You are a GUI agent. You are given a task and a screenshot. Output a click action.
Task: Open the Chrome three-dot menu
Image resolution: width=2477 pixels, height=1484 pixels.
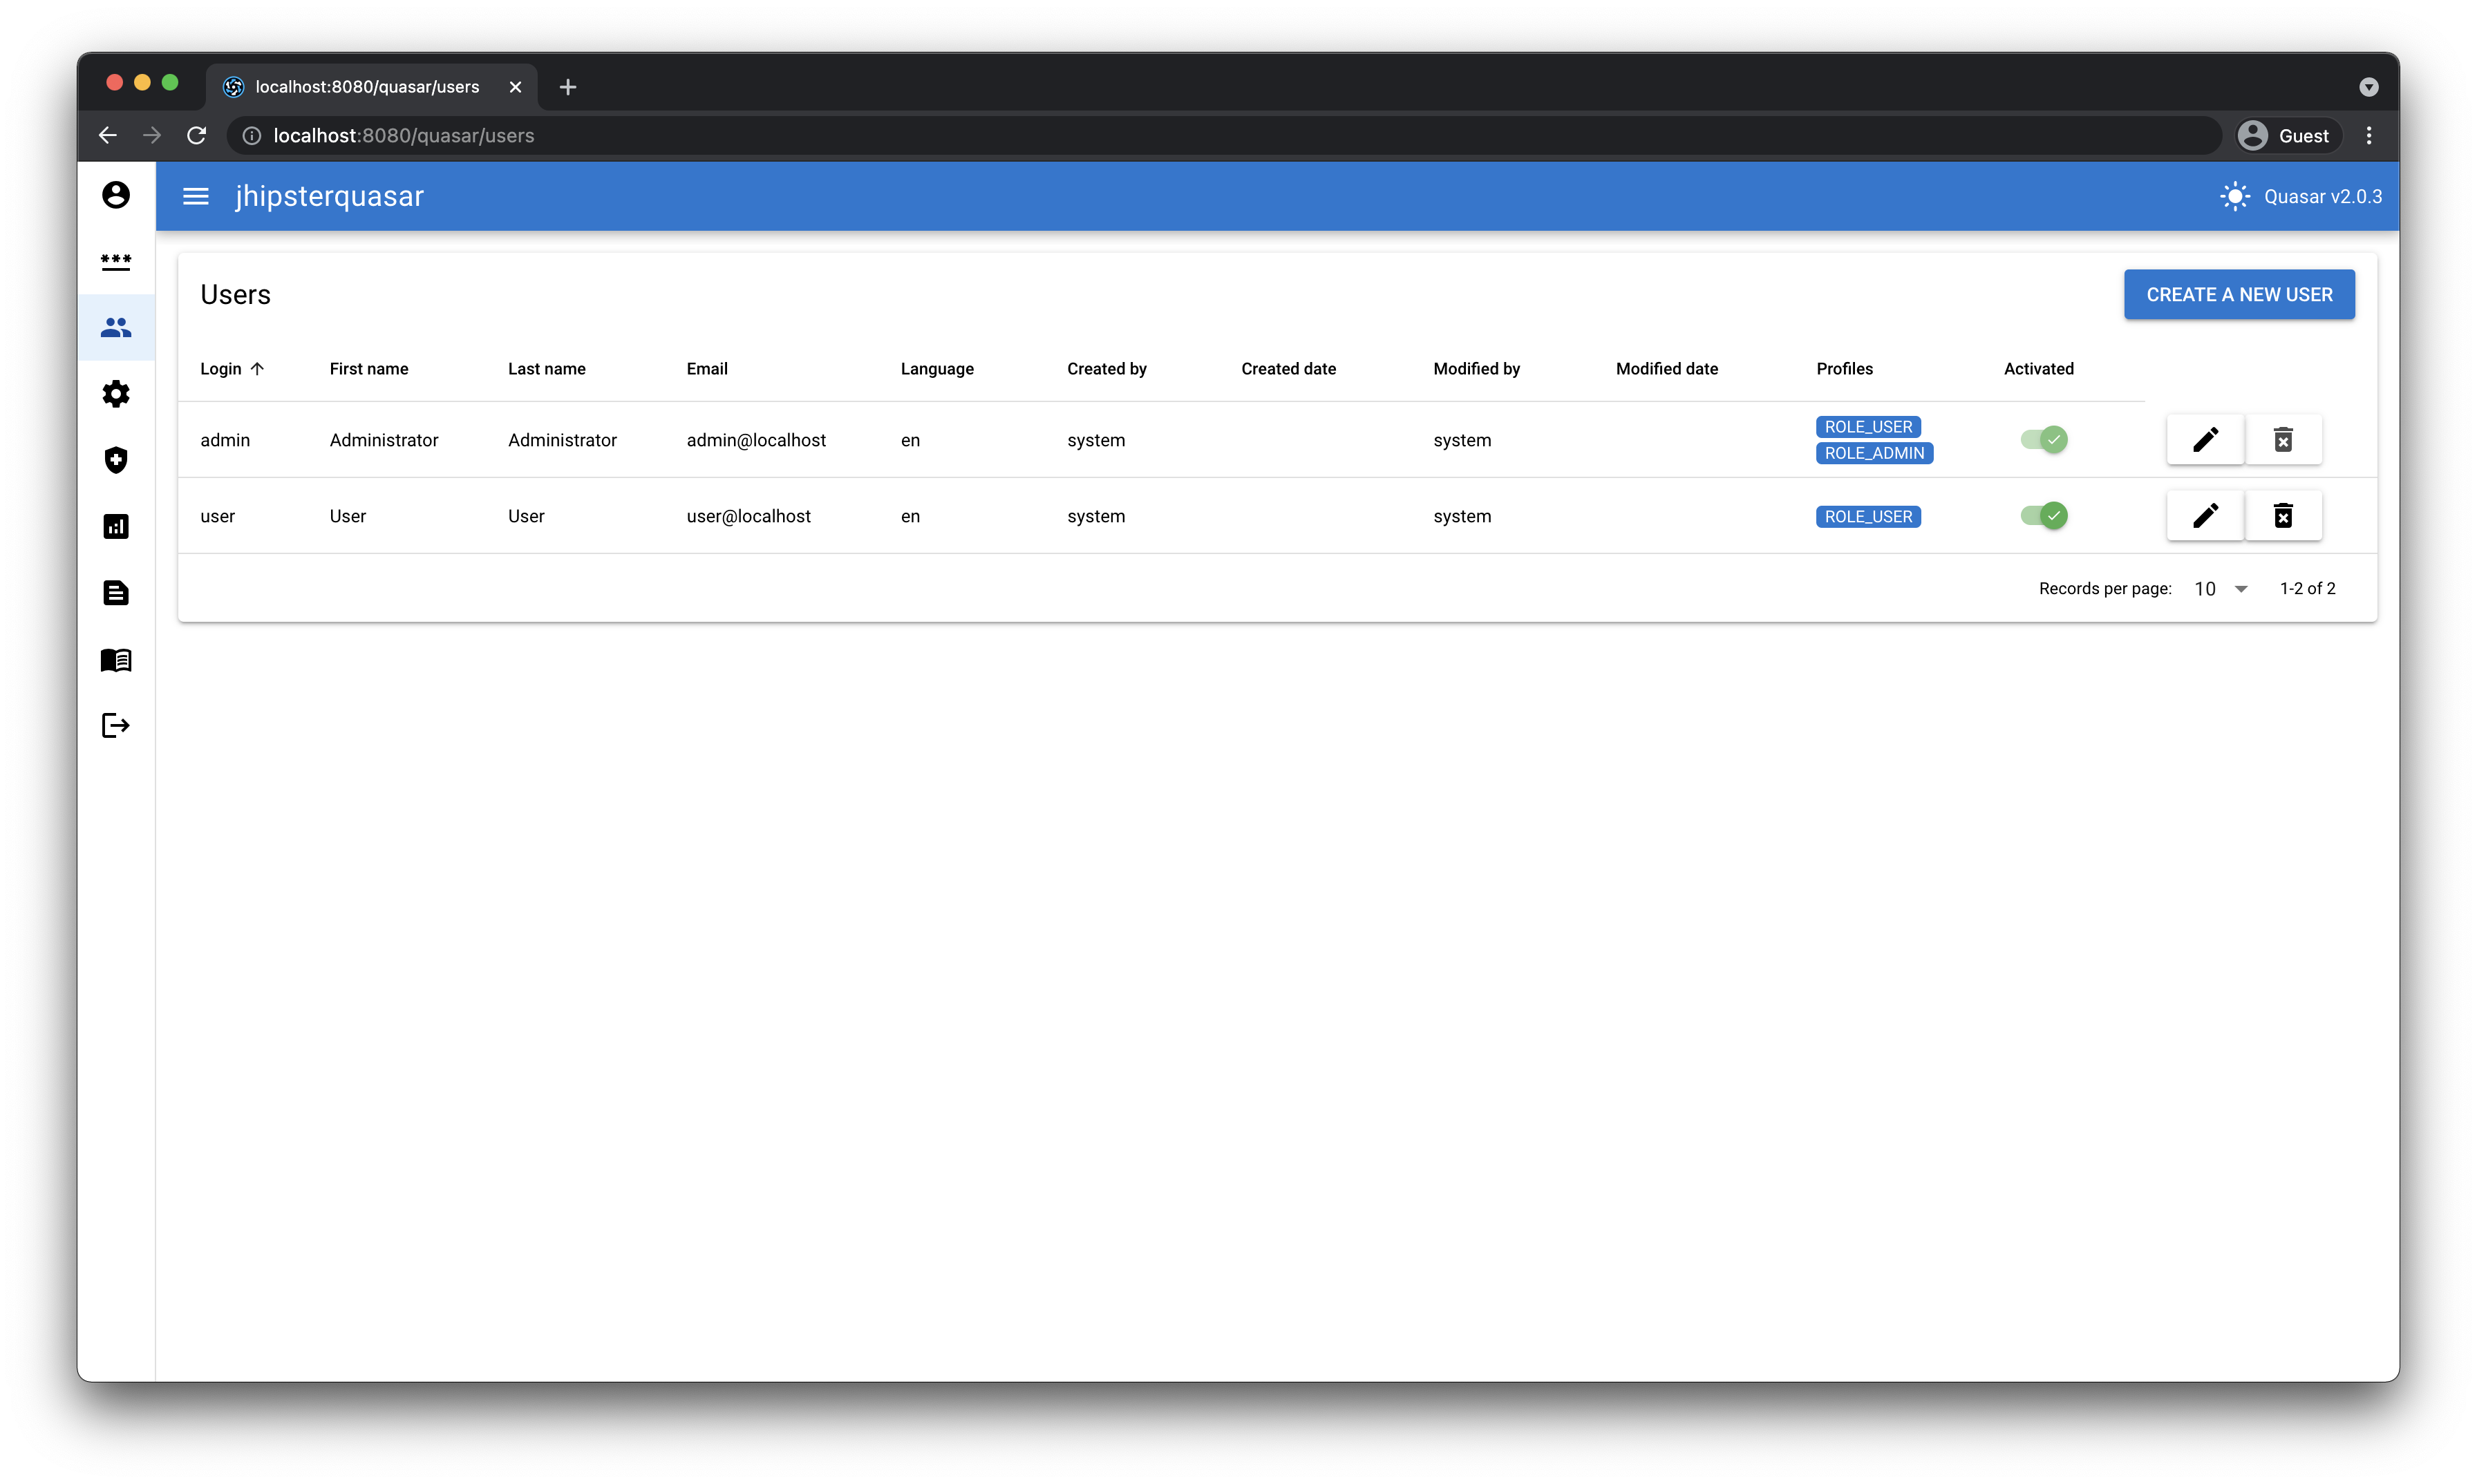[x=2368, y=136]
